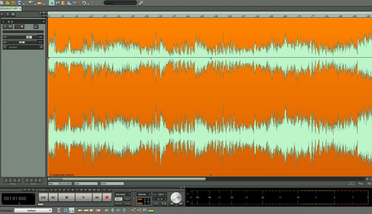Click the magnifier search icon

point(141,3)
